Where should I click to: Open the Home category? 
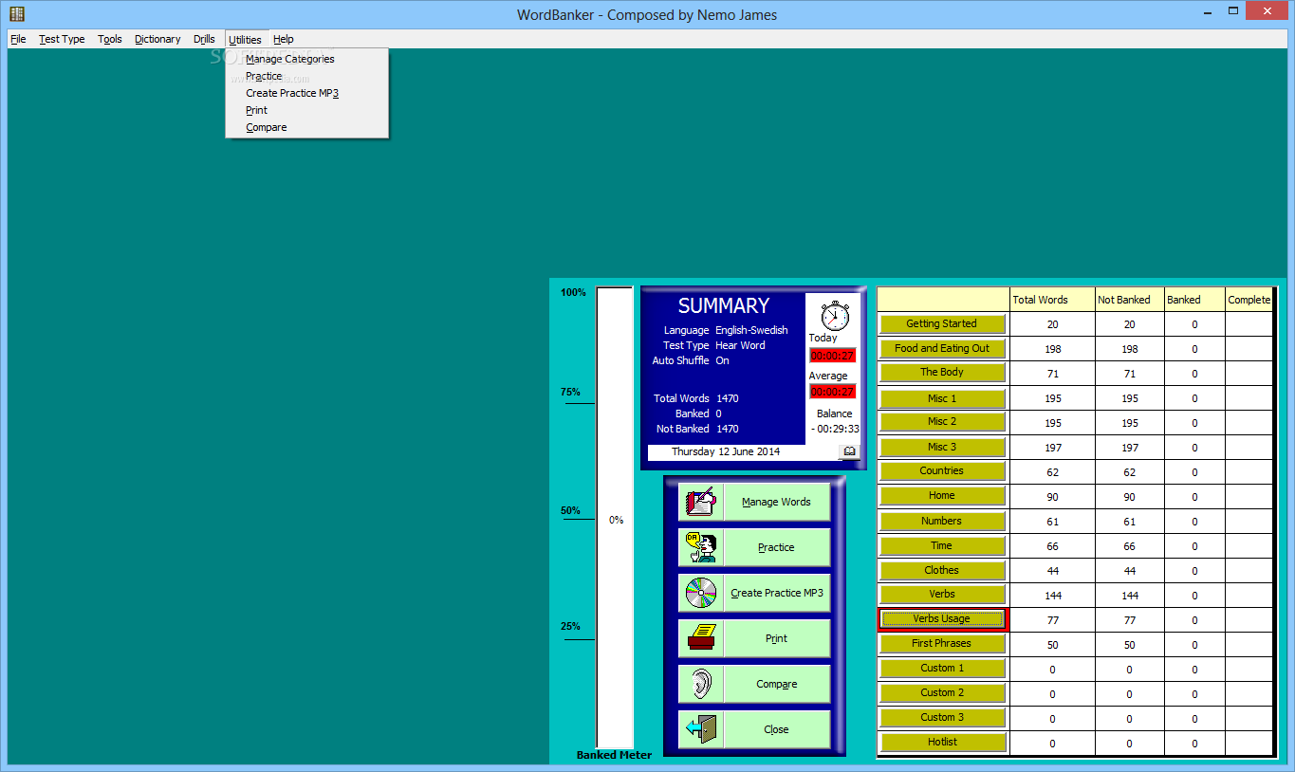coord(942,496)
